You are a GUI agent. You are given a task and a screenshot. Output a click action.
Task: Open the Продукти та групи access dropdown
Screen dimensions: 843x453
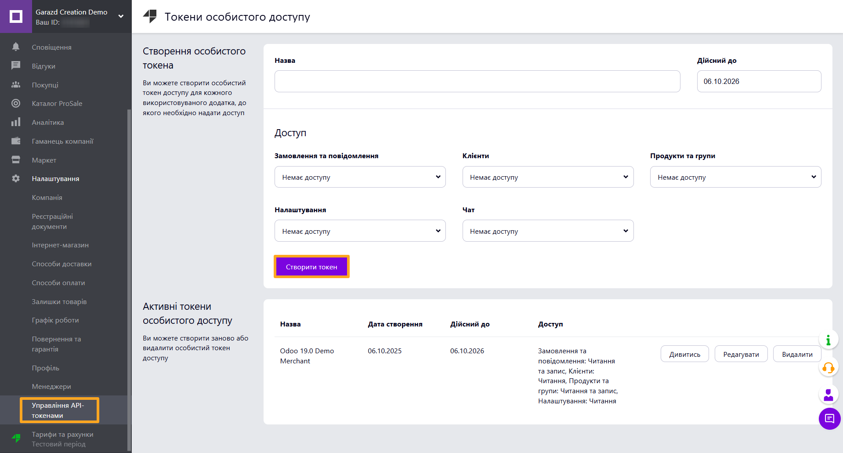pyautogui.click(x=735, y=177)
